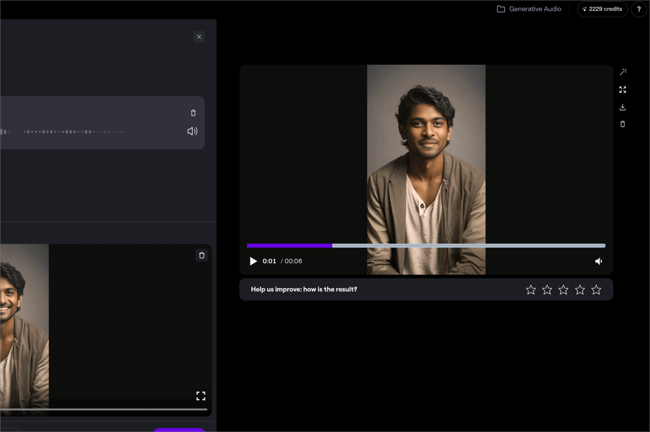Seek on the video progress bar
This screenshot has width=650, height=432.
click(426, 246)
